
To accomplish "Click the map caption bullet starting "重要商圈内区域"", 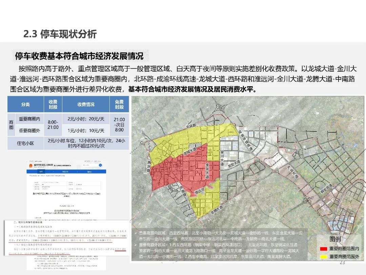I will coord(219,236).
